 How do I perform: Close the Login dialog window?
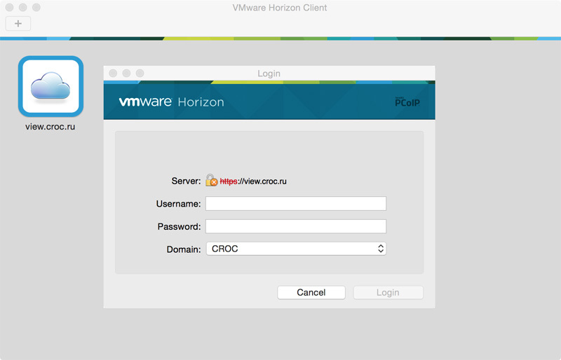point(113,74)
